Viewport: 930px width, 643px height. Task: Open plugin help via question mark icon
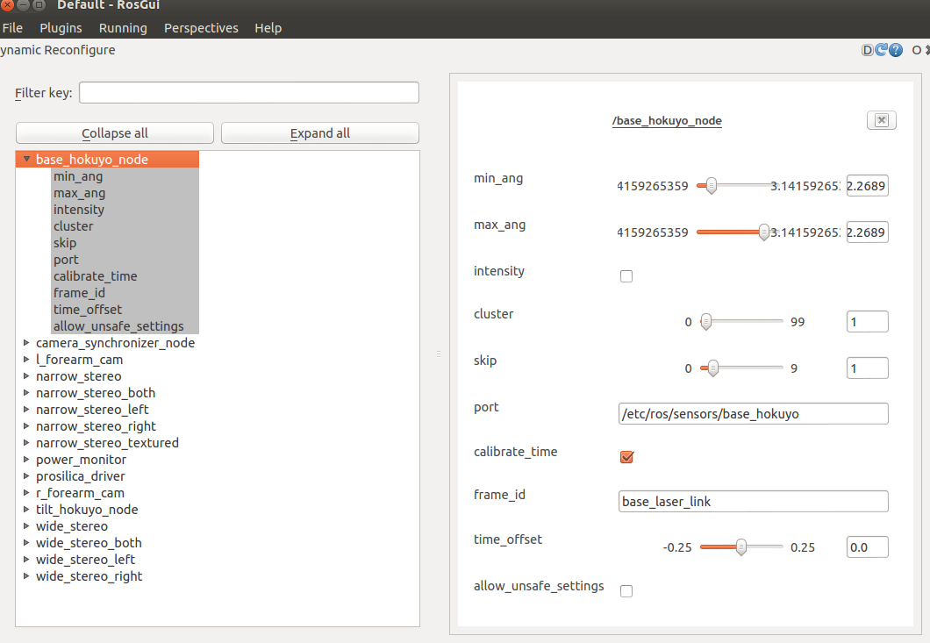[x=896, y=50]
